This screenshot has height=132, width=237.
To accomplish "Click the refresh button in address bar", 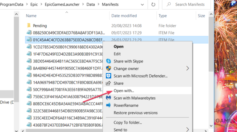I will click(x=153, y=5).
